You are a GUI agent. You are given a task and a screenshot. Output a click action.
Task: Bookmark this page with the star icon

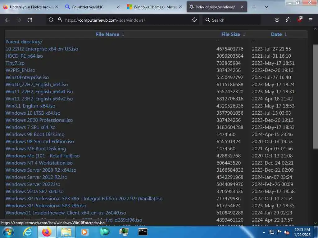(194, 20)
